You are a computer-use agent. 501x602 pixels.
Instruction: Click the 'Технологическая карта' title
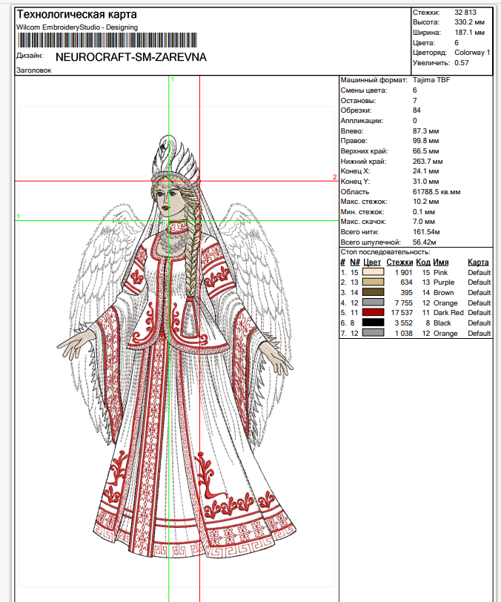pyautogui.click(x=67, y=14)
